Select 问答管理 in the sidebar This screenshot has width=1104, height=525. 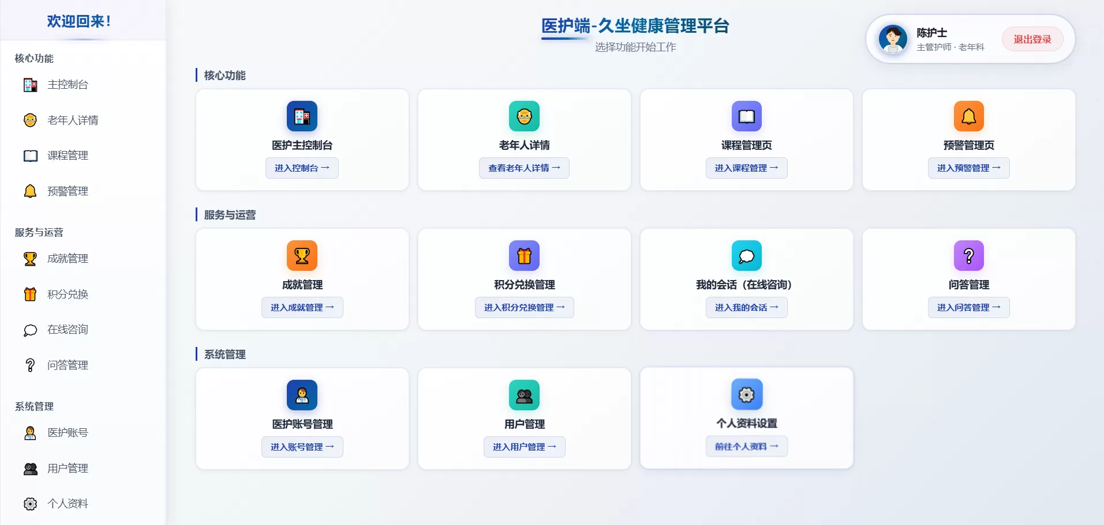click(68, 365)
